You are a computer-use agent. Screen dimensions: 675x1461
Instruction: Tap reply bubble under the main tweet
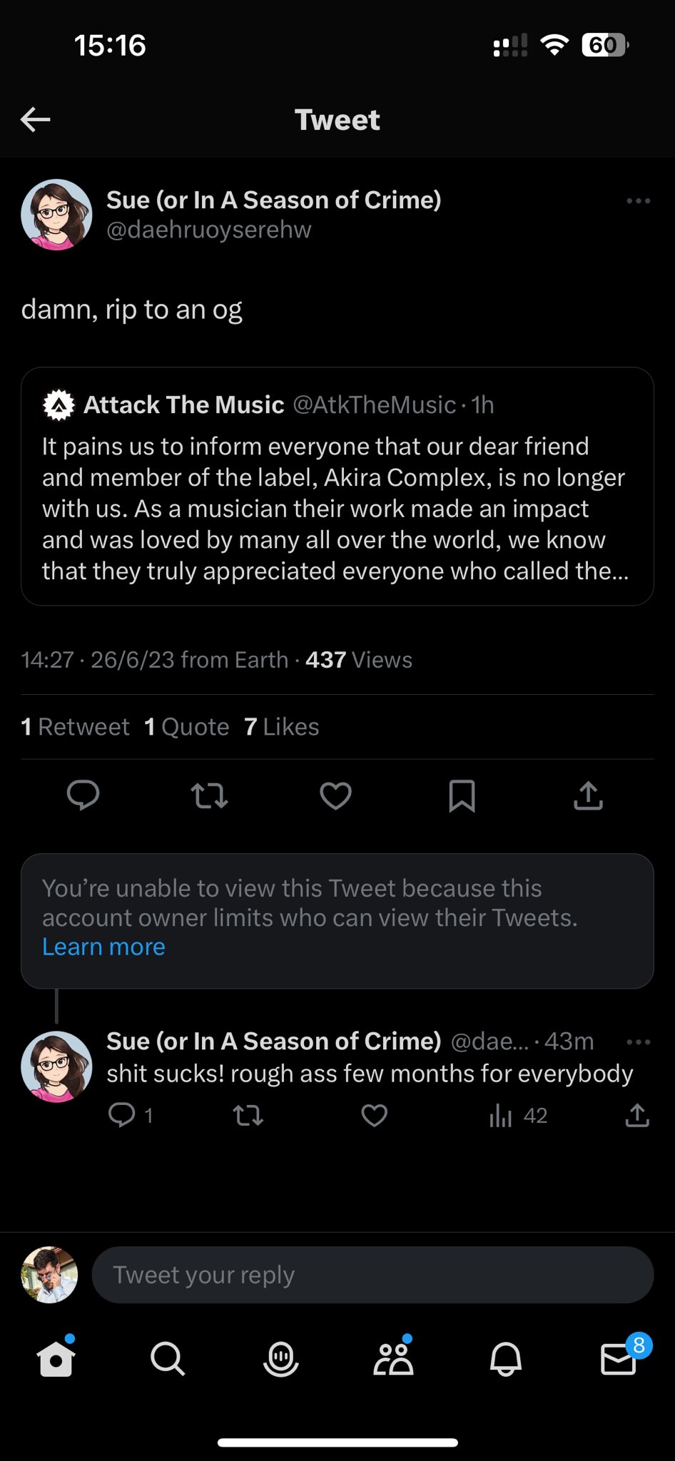(83, 795)
